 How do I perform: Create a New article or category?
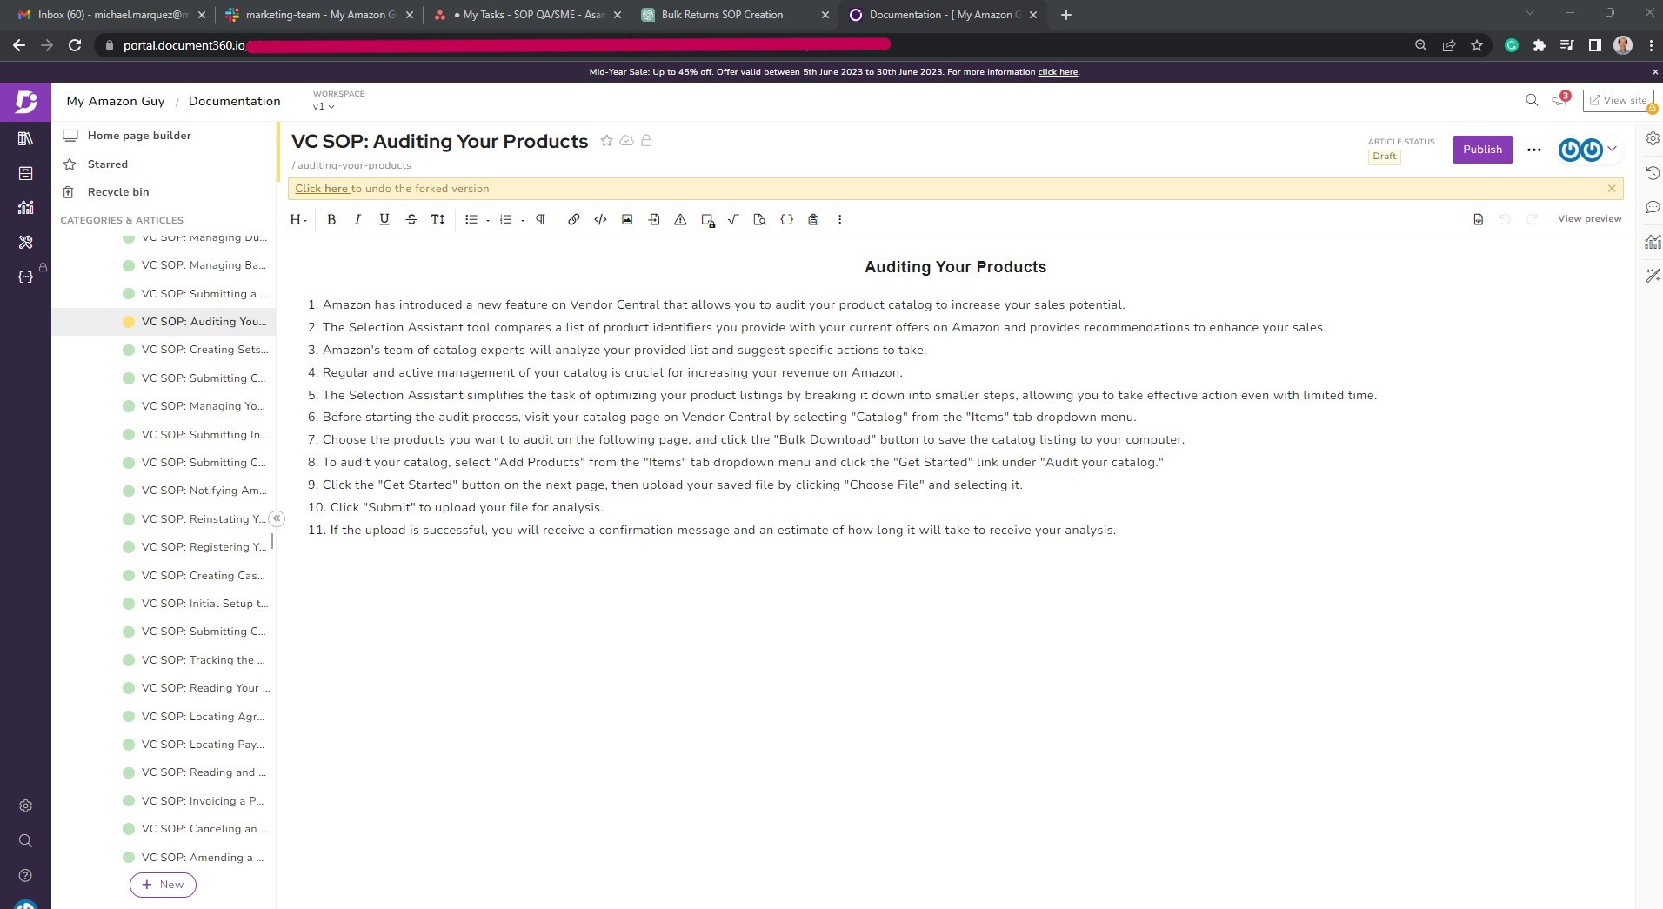click(x=163, y=885)
